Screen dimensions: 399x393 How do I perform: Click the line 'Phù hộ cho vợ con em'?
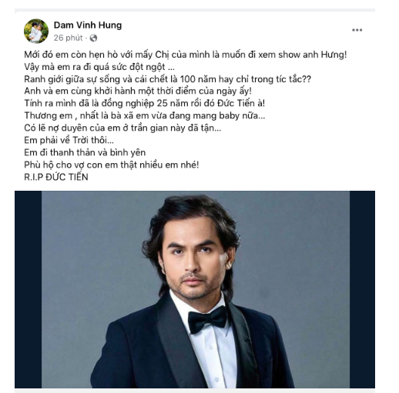(112, 165)
